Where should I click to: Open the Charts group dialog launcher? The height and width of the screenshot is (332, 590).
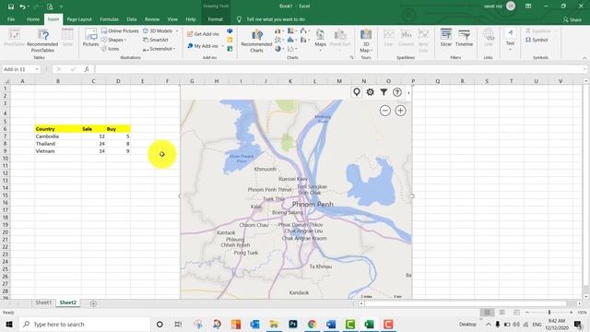[352, 57]
